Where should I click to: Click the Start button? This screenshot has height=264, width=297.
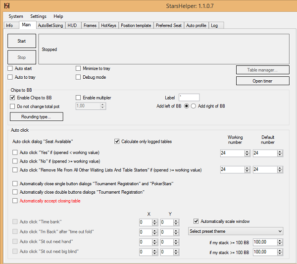22,41
